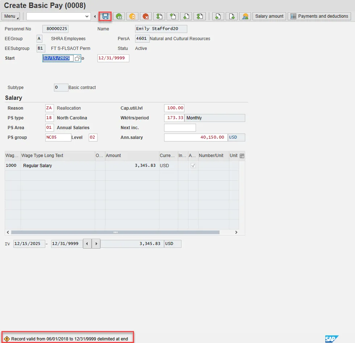Viewport: 355px width, 343px height.
Task: Click the landscape overview icon in toolbar
Action: tap(245, 16)
